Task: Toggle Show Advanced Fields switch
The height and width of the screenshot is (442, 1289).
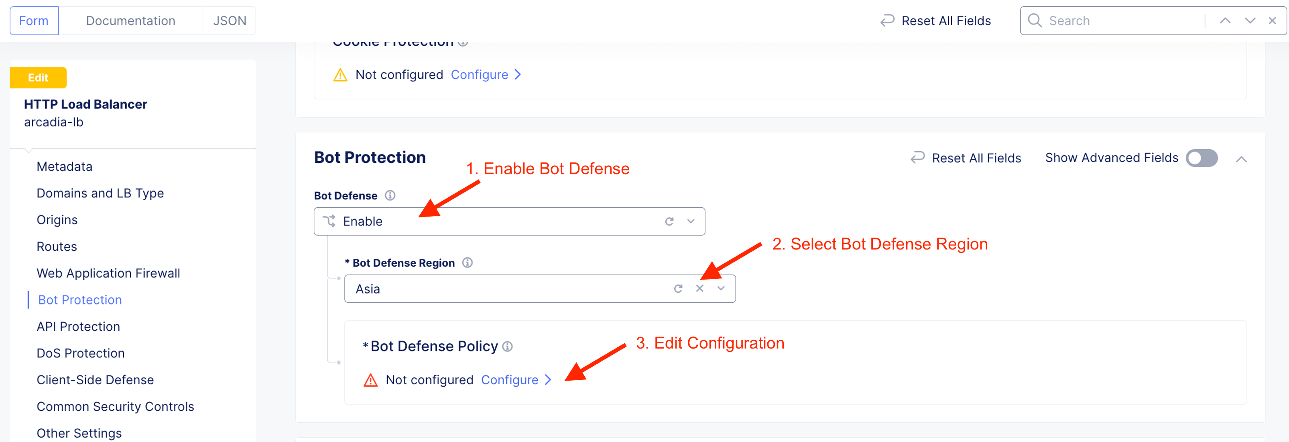Action: [x=1202, y=158]
